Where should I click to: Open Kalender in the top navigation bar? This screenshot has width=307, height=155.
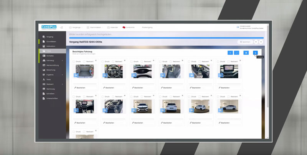pos(113,27)
